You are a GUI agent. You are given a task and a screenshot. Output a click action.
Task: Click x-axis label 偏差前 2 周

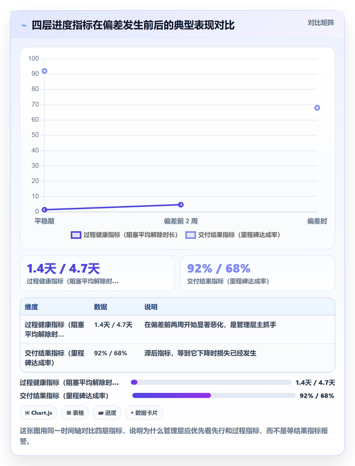181,221
